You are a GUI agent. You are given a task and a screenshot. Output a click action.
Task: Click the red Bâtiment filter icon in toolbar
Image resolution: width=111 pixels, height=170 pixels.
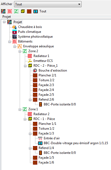pyautogui.click(x=10, y=11)
